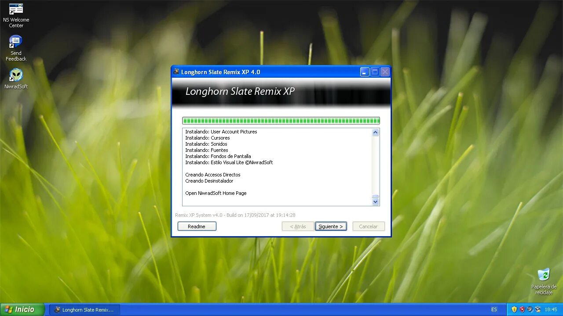Click the 18:45 taskbar clock
This screenshot has height=316, width=563.
(551, 309)
